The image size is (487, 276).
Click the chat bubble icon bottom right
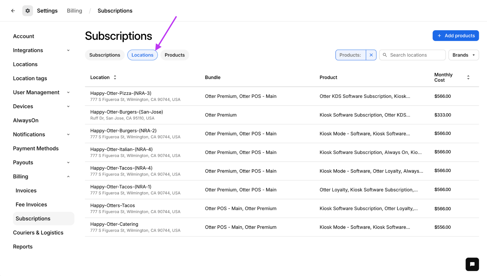point(472,264)
